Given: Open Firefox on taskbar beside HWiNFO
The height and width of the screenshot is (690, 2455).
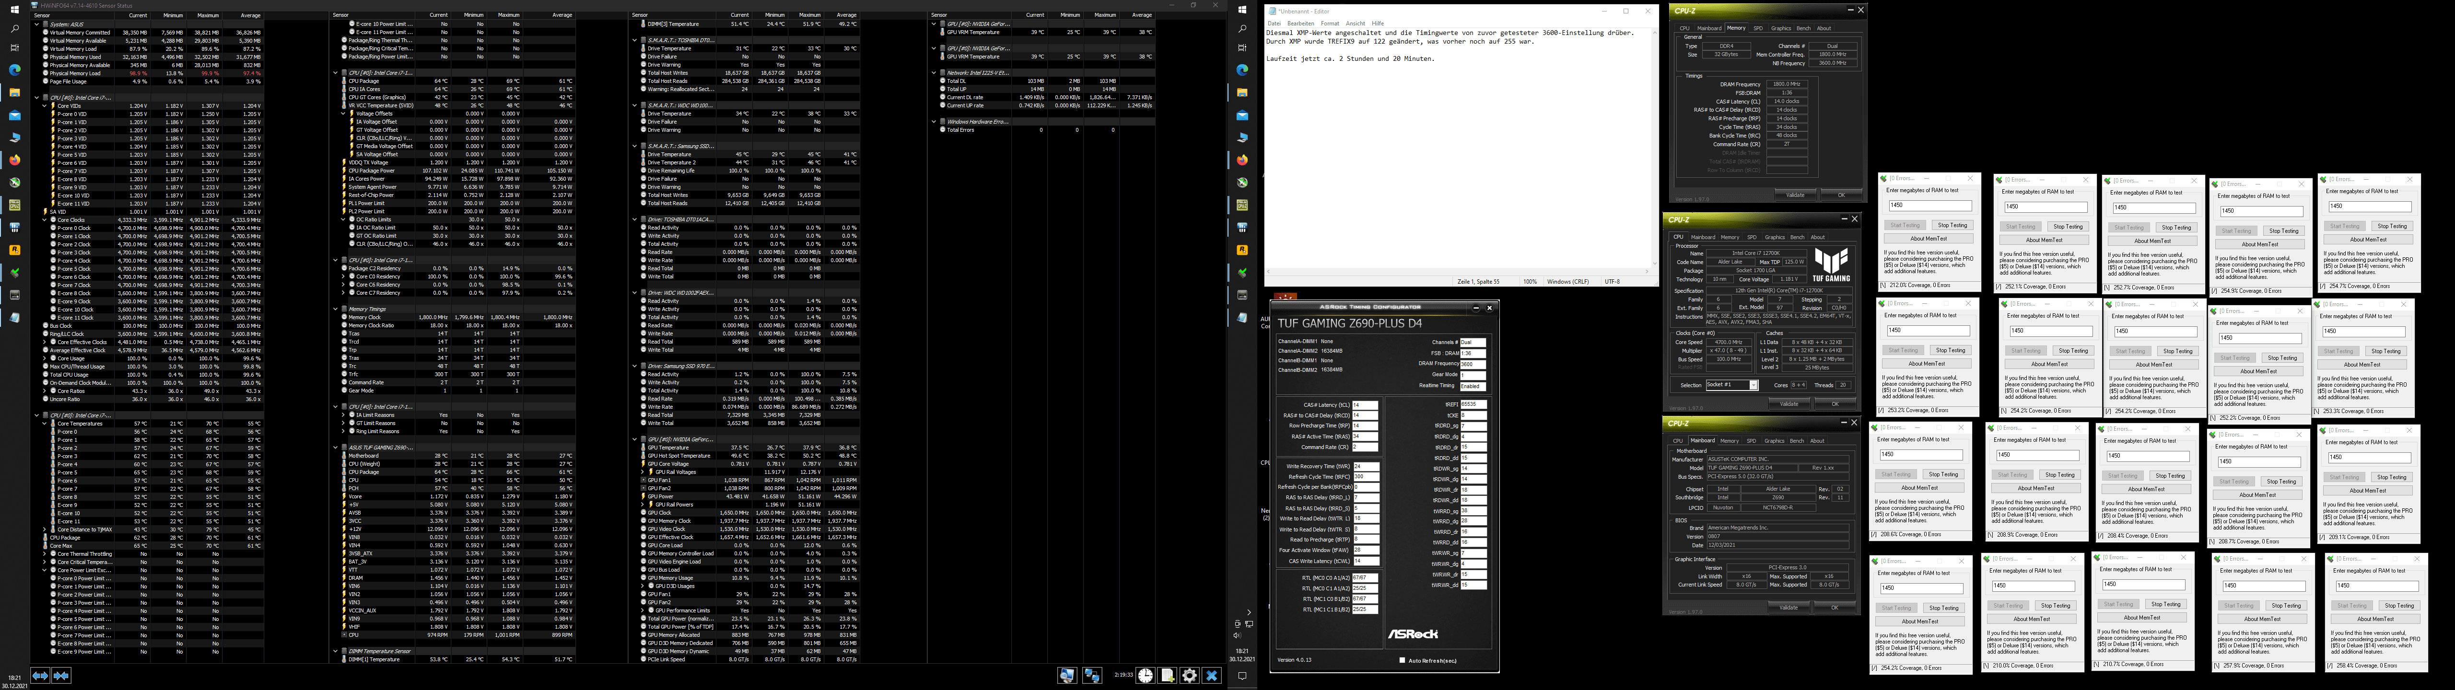Looking at the screenshot, I should (x=14, y=160).
